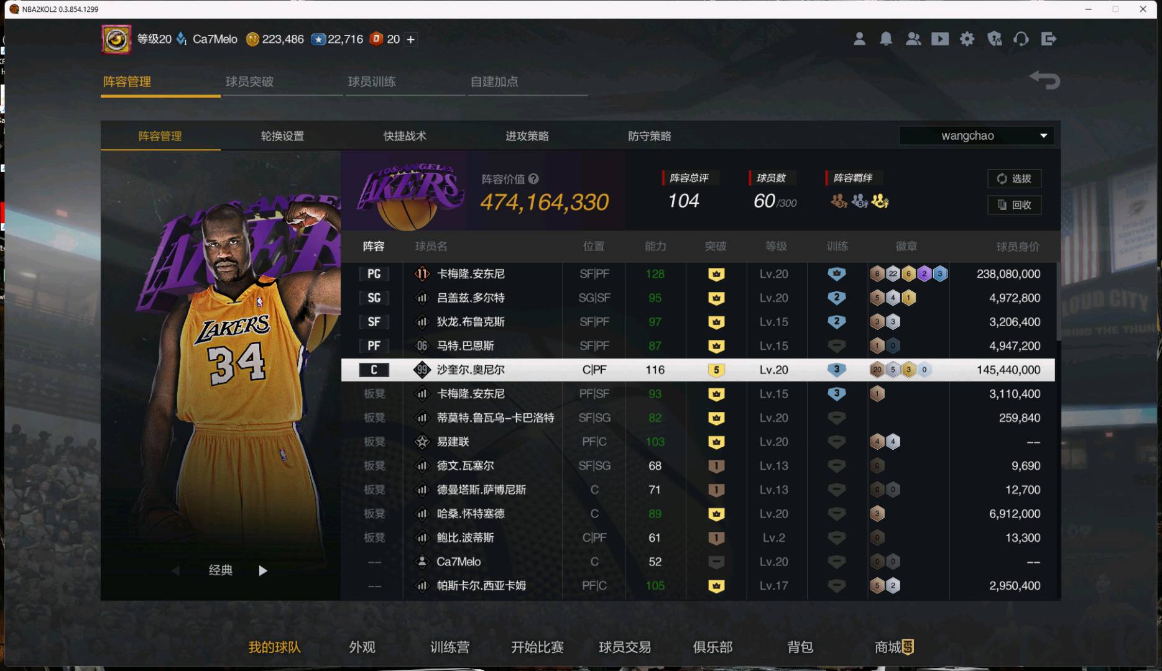Click the video playback icon in top bar
Screen dimensions: 1162x671
[940, 39]
